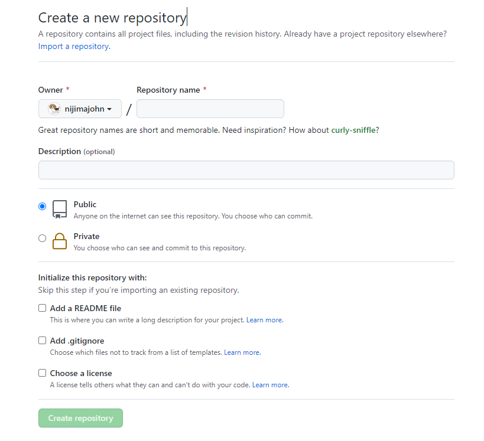Screen dimensions: 484x441
Task: Click the Public option label
Action: (x=85, y=204)
